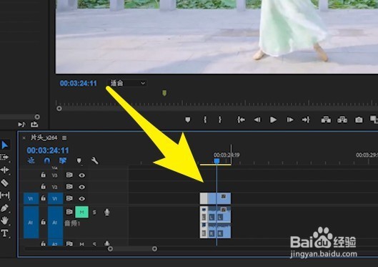Select the Selection tool arrow
The width and height of the screenshot is (378, 267).
pyautogui.click(x=4, y=145)
